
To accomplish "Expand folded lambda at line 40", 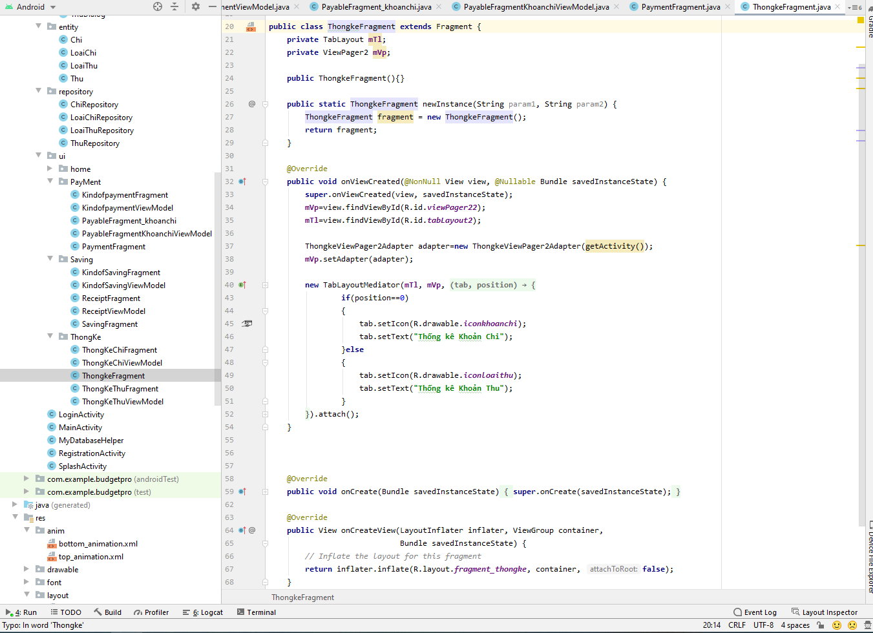I will point(265,285).
